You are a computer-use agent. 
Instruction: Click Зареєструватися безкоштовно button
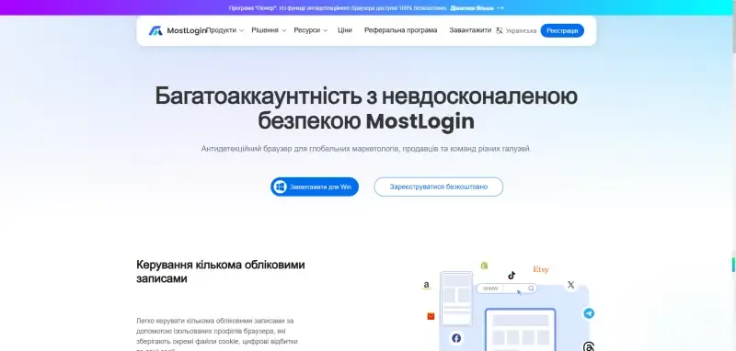click(439, 187)
